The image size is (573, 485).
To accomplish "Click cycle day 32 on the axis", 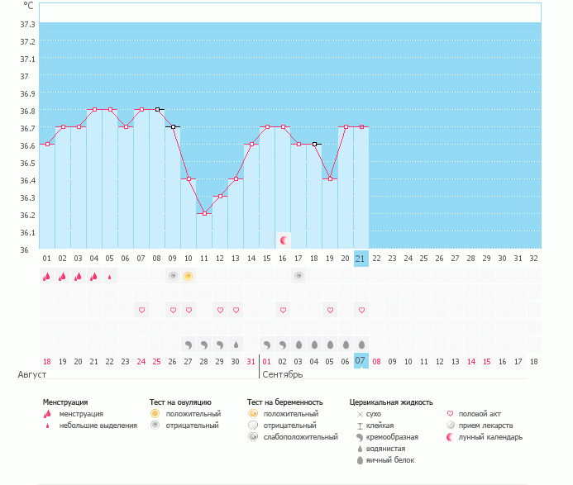I will pyautogui.click(x=533, y=258).
